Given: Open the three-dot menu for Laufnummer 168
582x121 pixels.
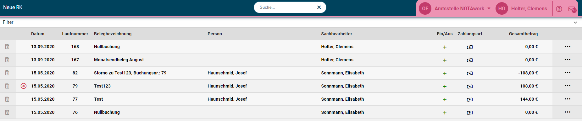Looking at the screenshot, I should click(x=567, y=46).
